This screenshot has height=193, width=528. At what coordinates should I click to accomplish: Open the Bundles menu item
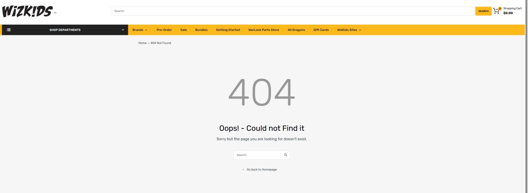click(x=201, y=30)
